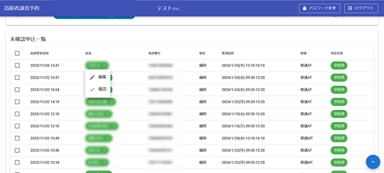This screenshot has width=384, height=173.
Task: Select the checkbox for row 2023/11/02 16:24
Action: [17, 89]
